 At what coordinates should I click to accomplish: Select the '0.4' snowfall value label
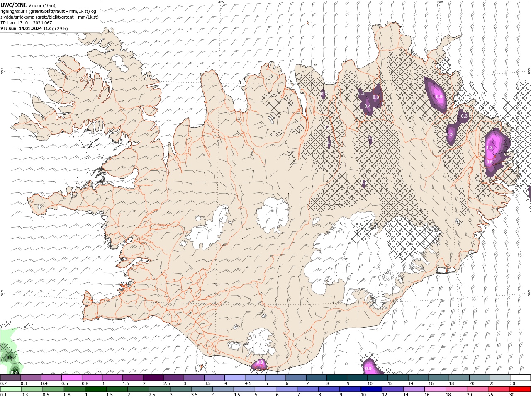[368, 107]
